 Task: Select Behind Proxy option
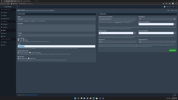pos(29,58)
